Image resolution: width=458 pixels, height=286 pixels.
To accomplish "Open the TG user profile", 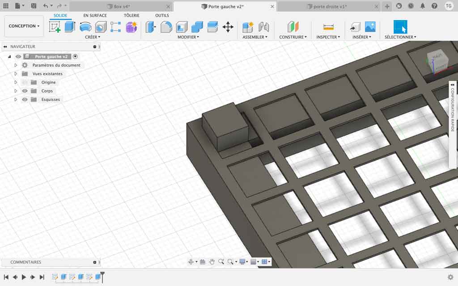I will click(449, 6).
